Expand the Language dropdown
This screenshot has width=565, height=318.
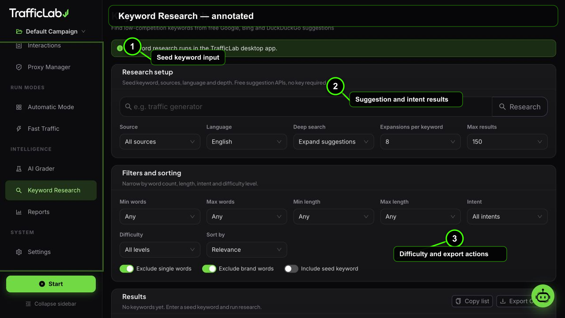pyautogui.click(x=247, y=142)
